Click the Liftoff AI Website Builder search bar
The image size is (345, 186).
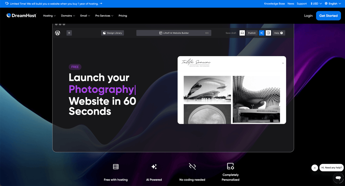click(174, 33)
